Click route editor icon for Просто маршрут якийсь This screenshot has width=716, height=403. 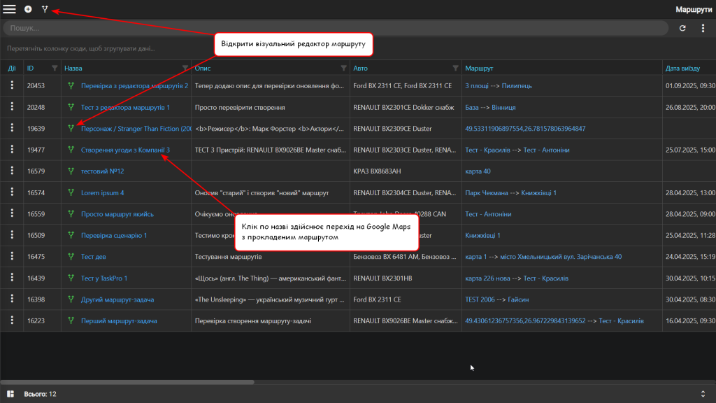click(71, 214)
